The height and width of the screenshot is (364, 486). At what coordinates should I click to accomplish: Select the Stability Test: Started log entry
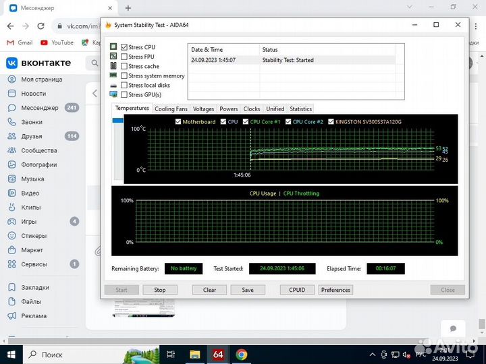point(292,60)
